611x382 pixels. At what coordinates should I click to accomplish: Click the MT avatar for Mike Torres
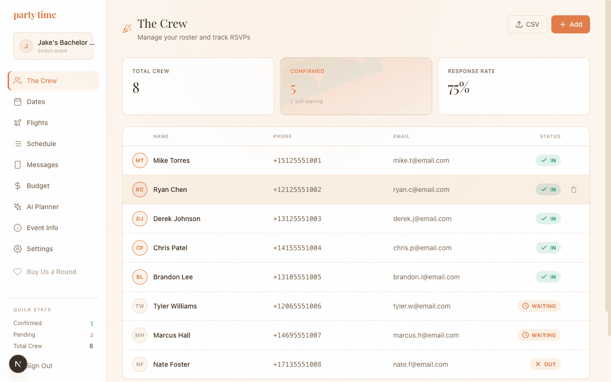coord(140,160)
